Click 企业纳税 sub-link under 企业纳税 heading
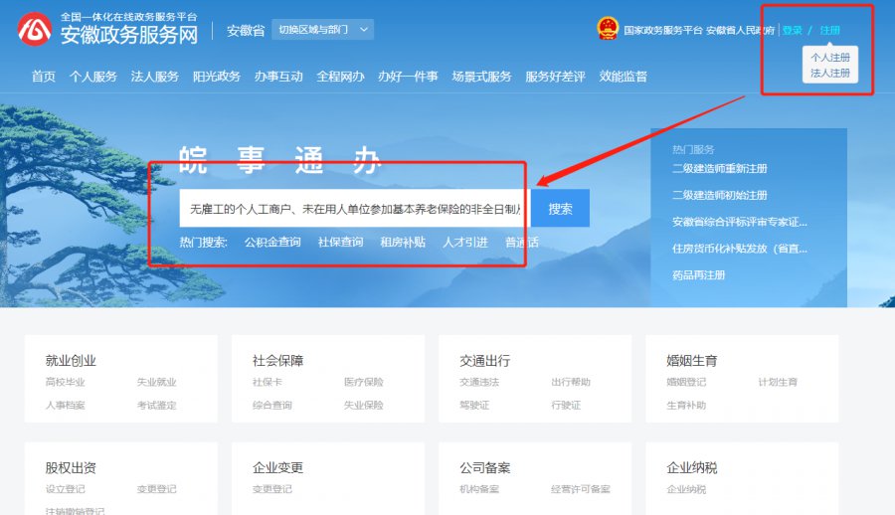The width and height of the screenshot is (895, 515). (x=686, y=489)
